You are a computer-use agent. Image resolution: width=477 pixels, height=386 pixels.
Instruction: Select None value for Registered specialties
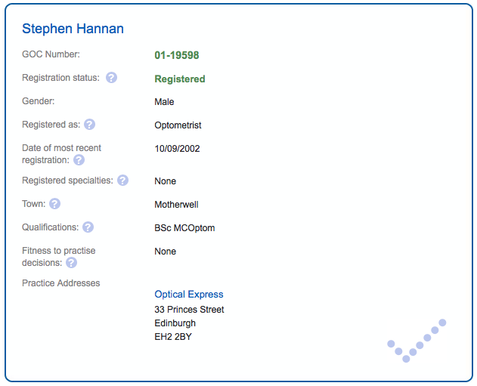point(166,181)
